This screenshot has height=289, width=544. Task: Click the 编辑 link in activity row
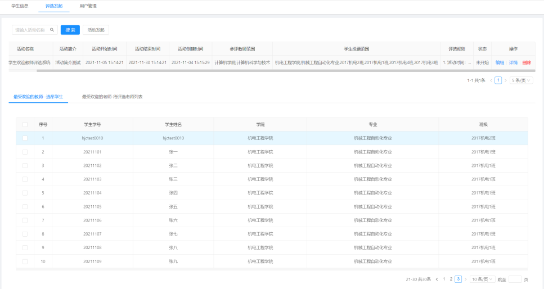point(500,62)
